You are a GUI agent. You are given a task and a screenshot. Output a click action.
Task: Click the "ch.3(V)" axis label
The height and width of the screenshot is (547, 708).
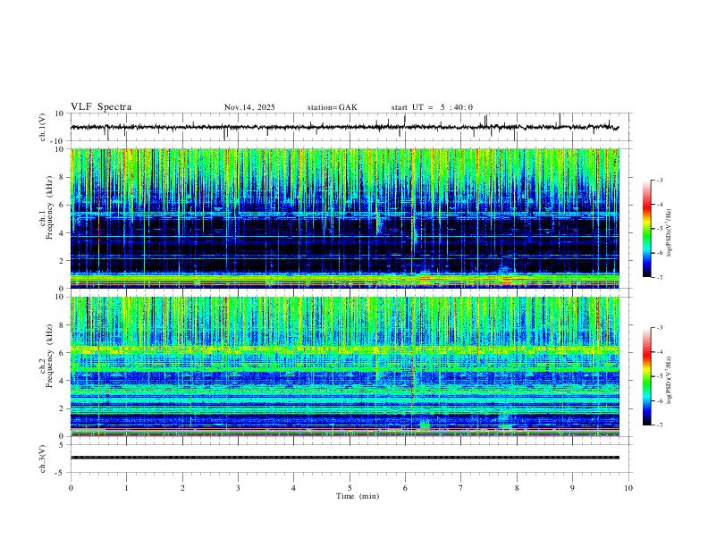43,459
